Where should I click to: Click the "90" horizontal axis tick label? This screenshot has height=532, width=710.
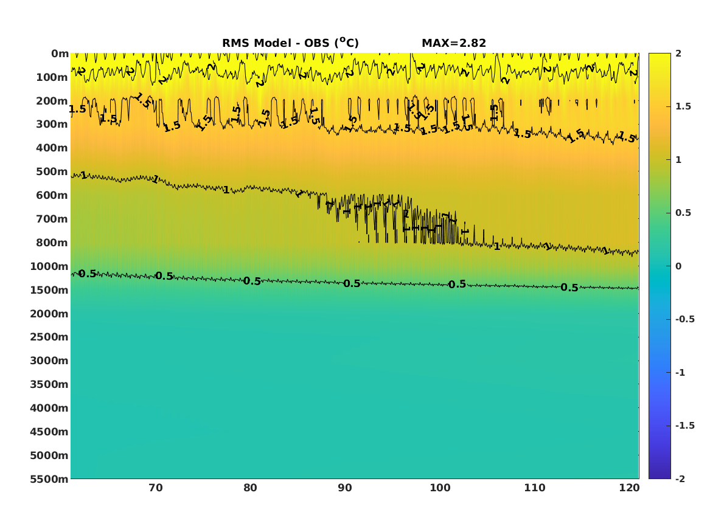pos(345,488)
